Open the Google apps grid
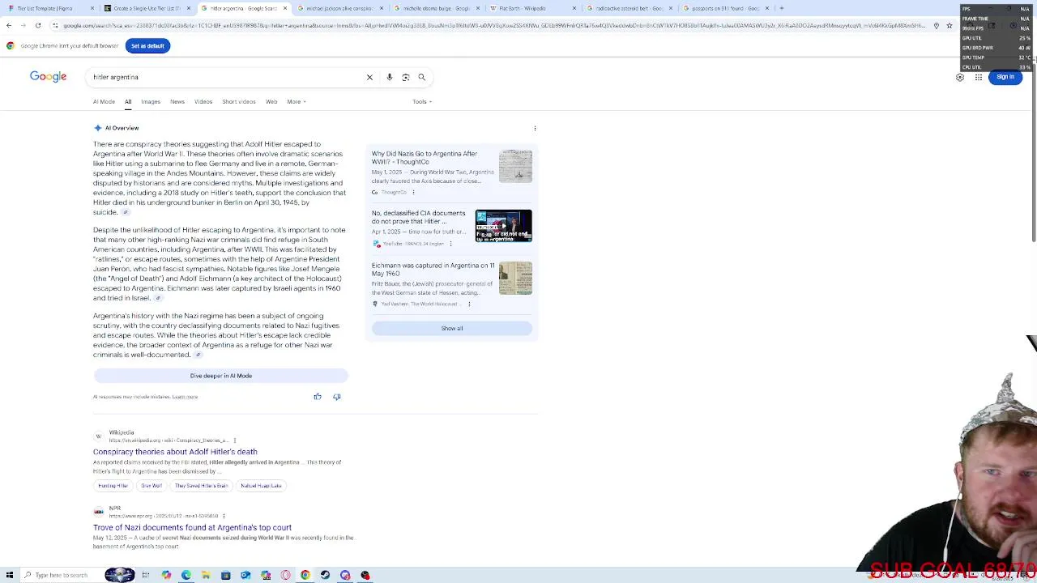The width and height of the screenshot is (1037, 583). (979, 77)
